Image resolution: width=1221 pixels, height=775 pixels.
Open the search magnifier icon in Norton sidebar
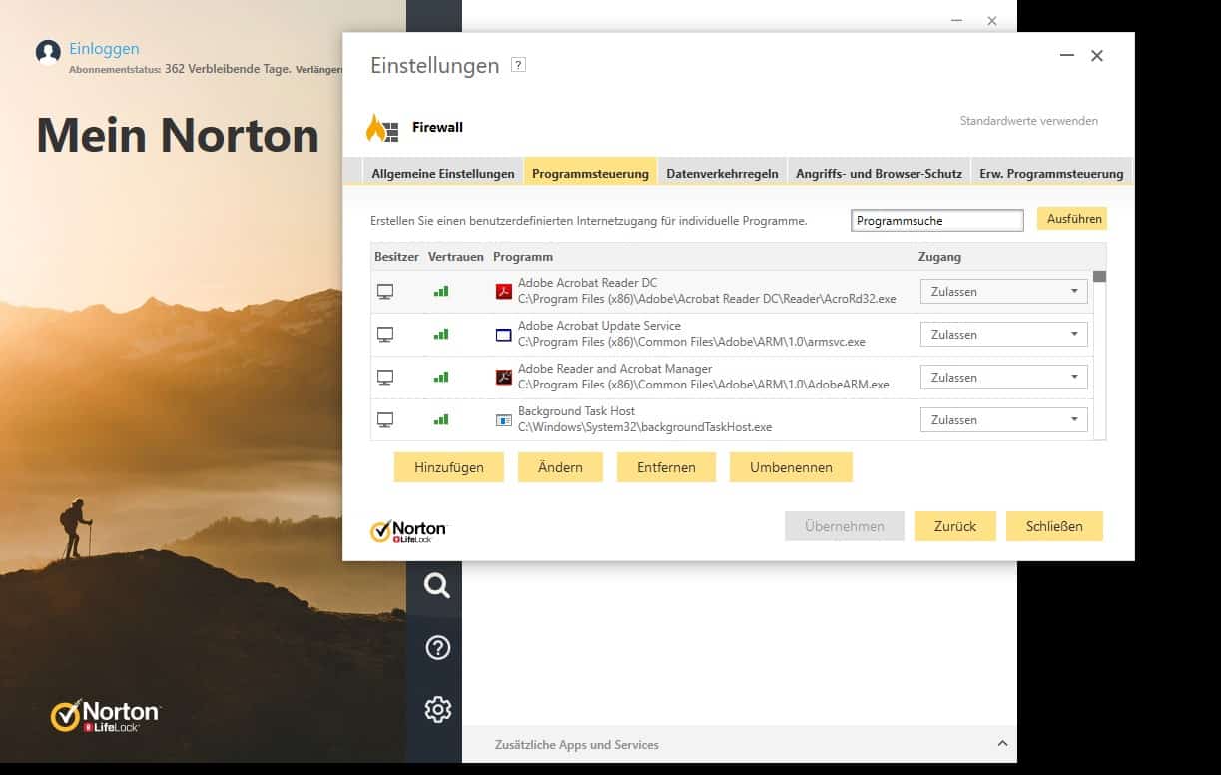click(437, 585)
